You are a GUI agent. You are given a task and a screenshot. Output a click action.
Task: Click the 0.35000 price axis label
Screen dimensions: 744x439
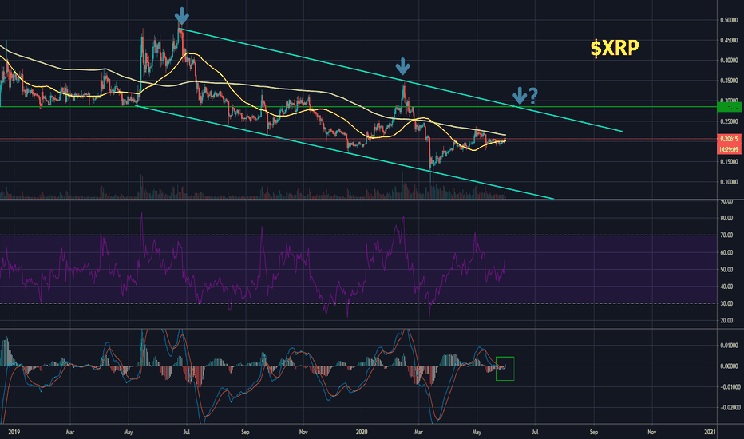(729, 81)
